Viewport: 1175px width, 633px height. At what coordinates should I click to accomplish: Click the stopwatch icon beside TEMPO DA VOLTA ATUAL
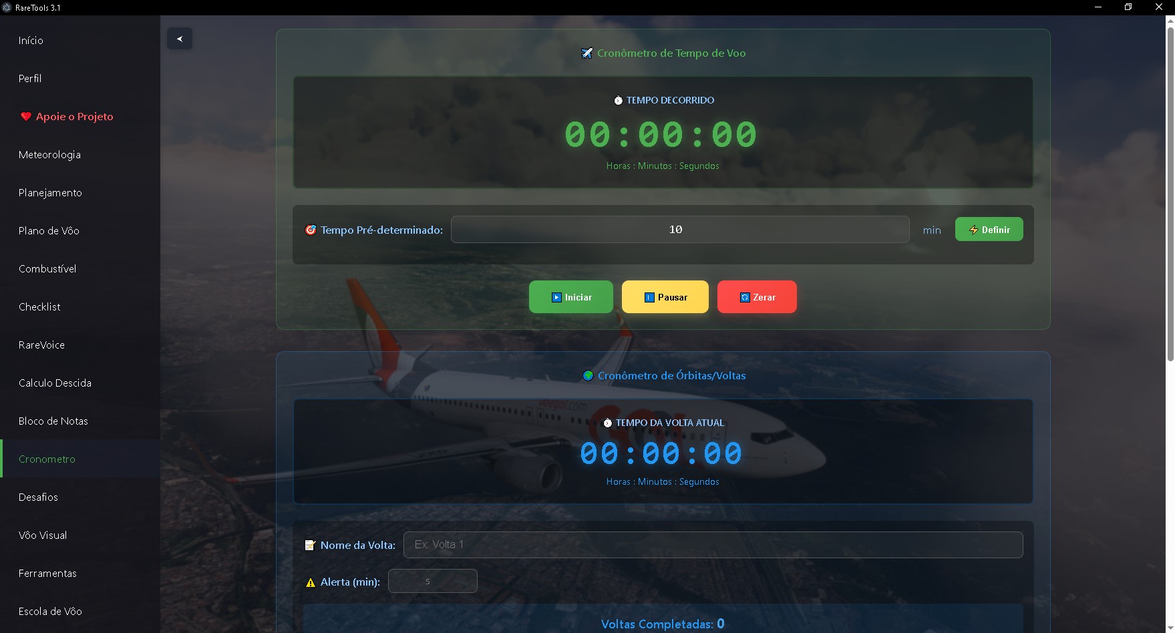pyautogui.click(x=607, y=423)
